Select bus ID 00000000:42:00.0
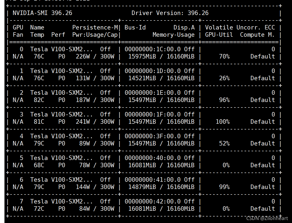This screenshot has height=223, width=292. 153,201
